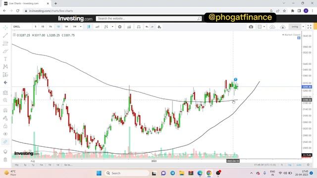Toggle log scale
Image resolution: width=317 pixels, height=178 pixels.
pos(290,165)
